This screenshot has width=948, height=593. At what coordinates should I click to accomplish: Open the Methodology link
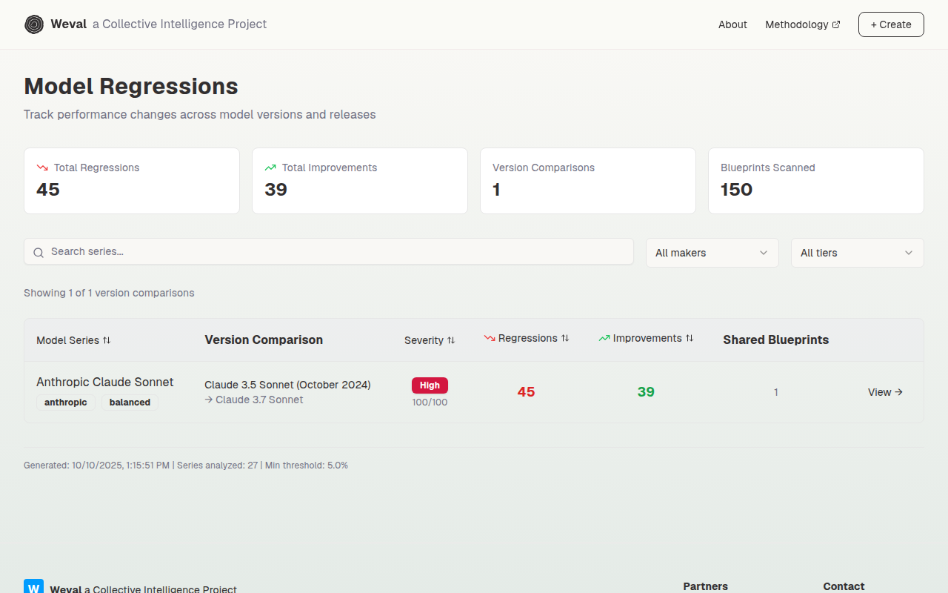(x=803, y=24)
